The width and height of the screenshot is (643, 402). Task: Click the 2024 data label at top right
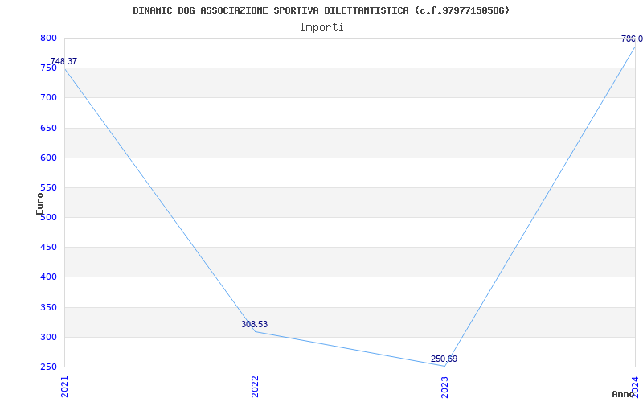[632, 39]
